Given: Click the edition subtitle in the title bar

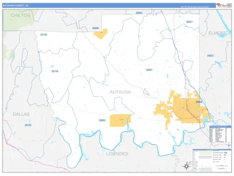Looking at the screenshot, I should pos(195,7).
